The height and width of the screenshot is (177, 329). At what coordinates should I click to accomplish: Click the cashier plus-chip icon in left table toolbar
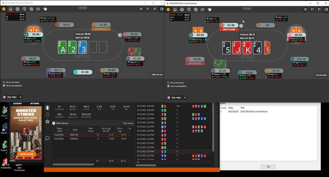(x=38, y=9)
